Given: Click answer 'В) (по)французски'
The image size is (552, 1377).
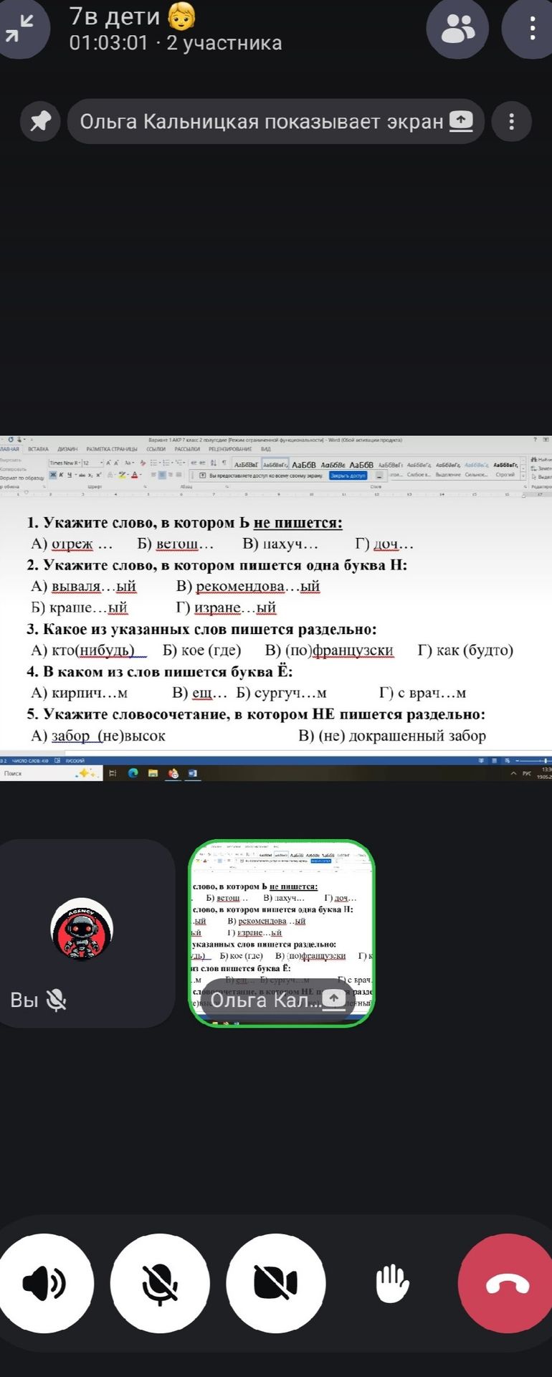Looking at the screenshot, I should click(x=329, y=650).
